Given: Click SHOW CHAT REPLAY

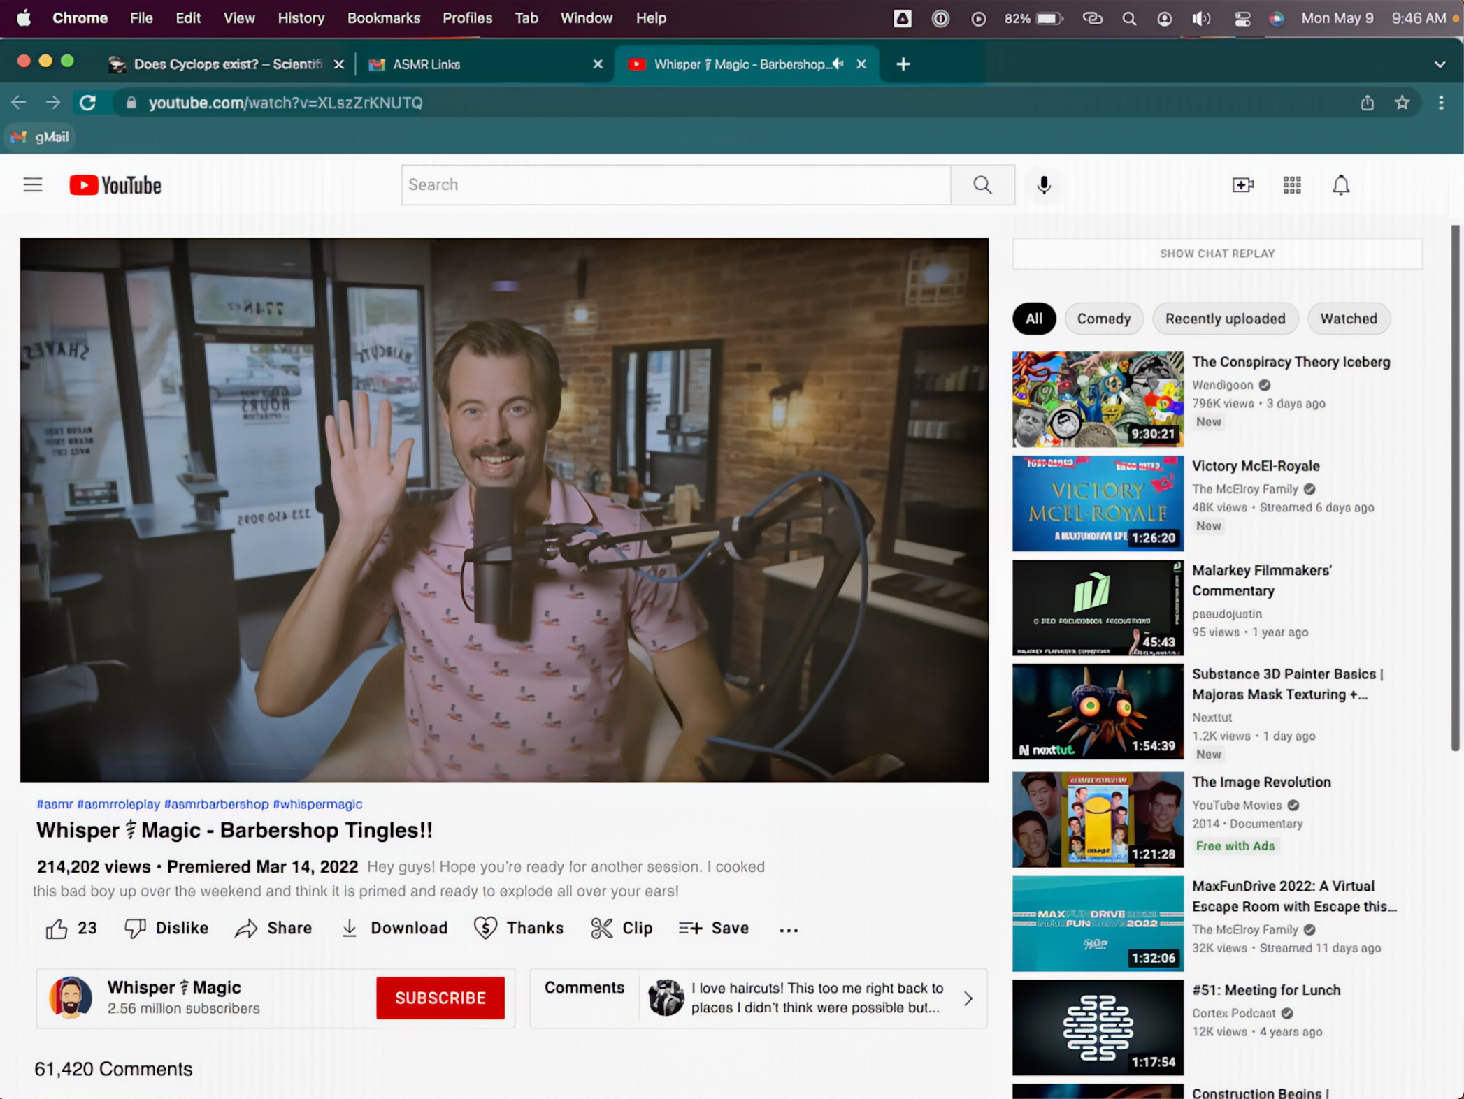Looking at the screenshot, I should point(1217,254).
